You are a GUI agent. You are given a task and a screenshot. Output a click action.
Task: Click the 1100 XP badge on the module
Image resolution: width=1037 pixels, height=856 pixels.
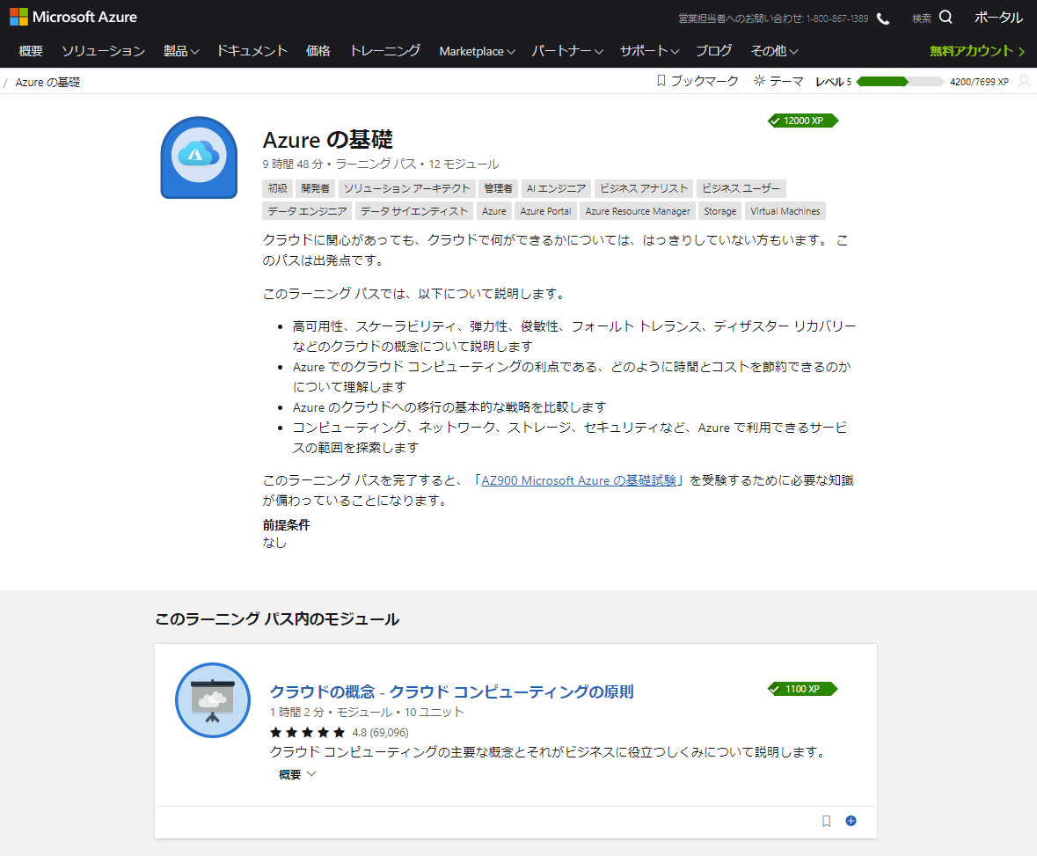pyautogui.click(x=802, y=689)
